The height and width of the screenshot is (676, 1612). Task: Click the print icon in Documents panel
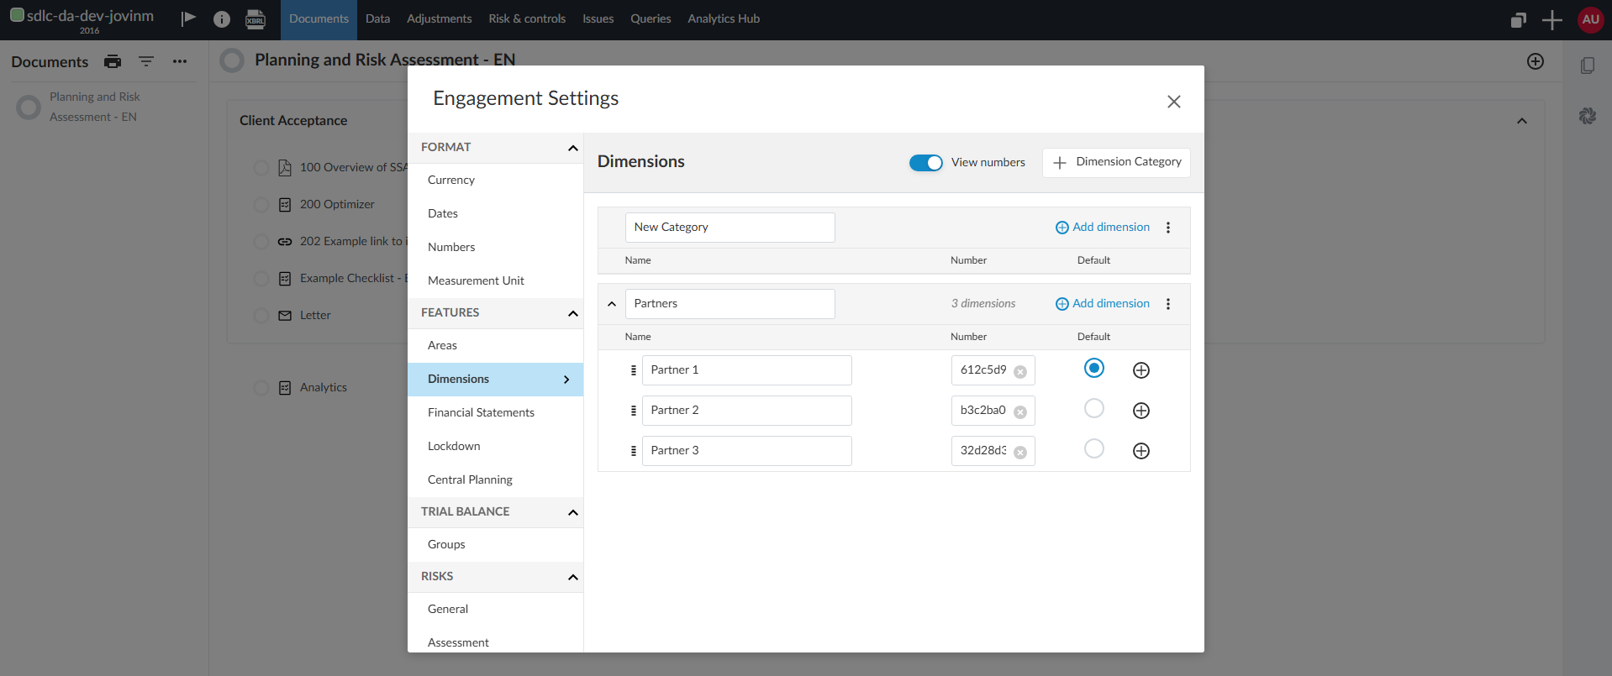pos(113,61)
